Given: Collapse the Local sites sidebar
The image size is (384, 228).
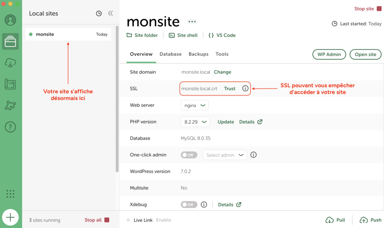Looking at the screenshot, I should click(x=111, y=13).
